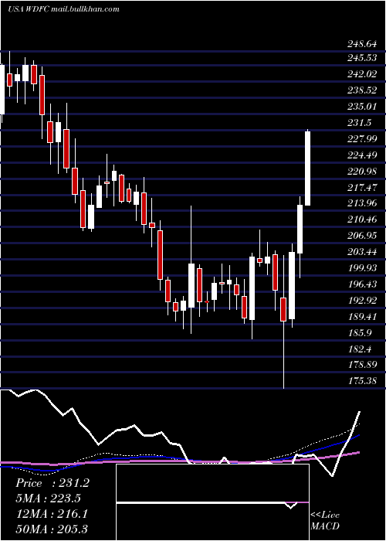Select the 175.38 price axis label
This screenshot has width=386, height=541.
[x=362, y=381]
